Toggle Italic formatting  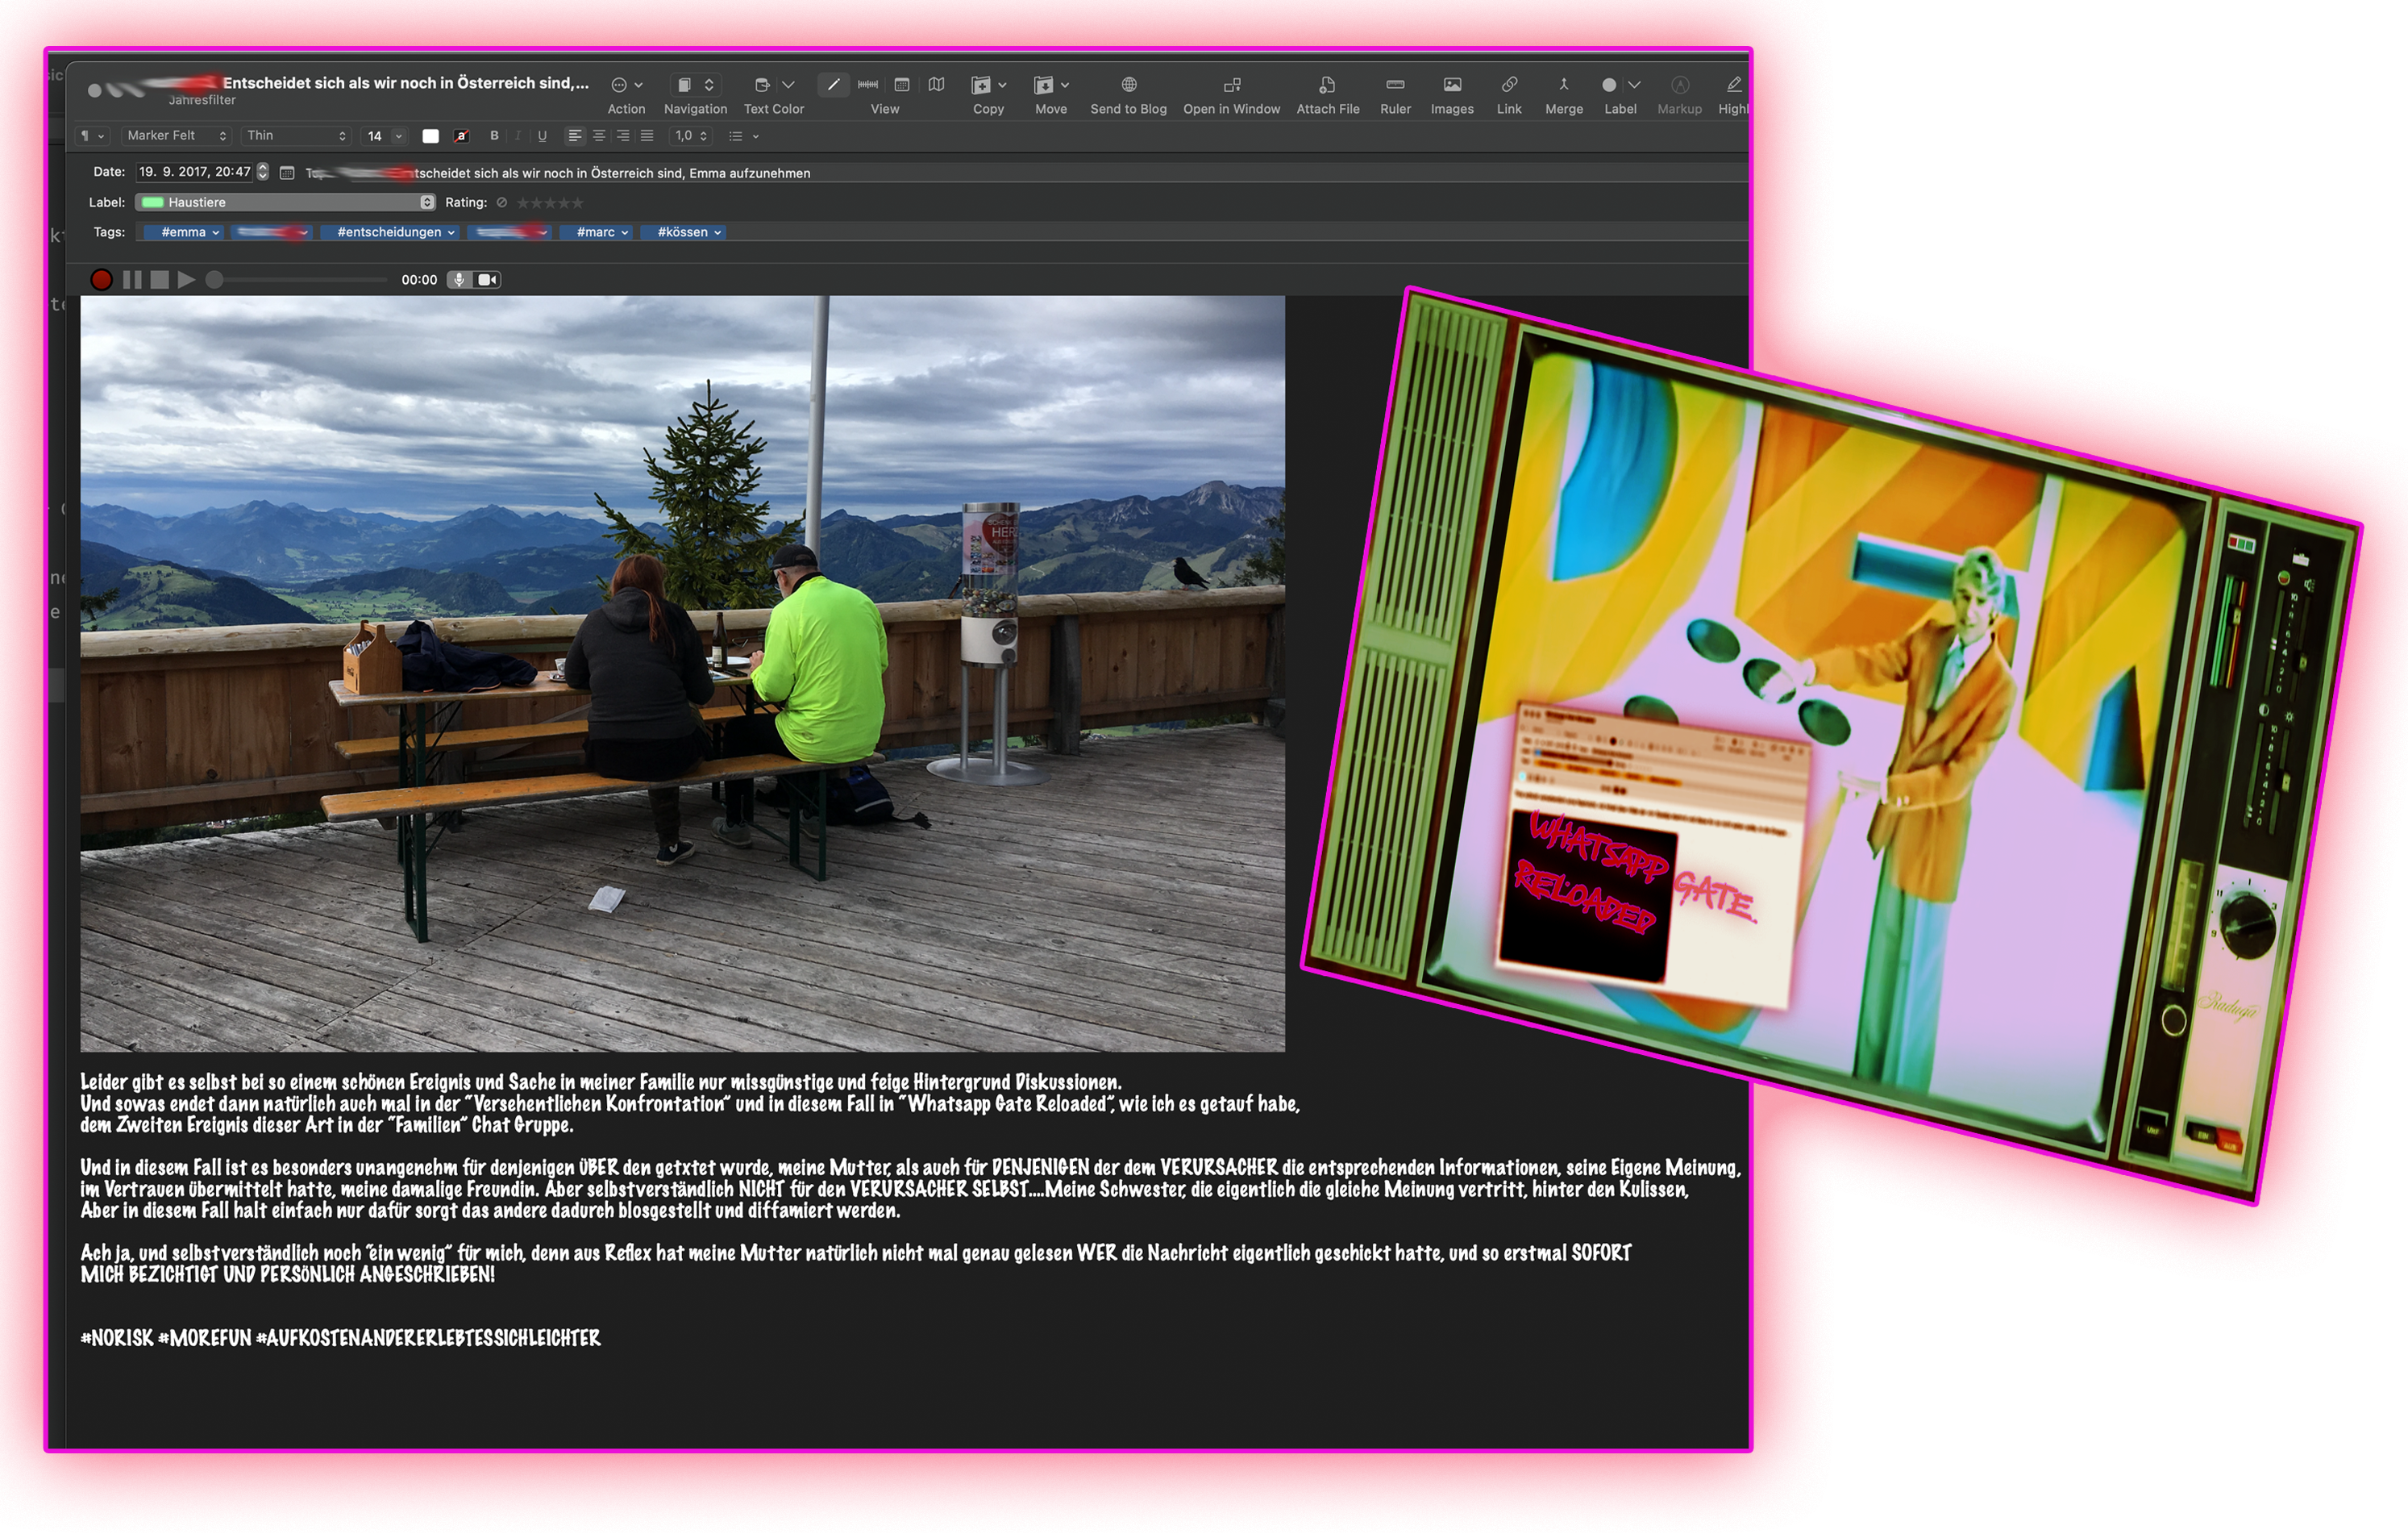[x=518, y=136]
